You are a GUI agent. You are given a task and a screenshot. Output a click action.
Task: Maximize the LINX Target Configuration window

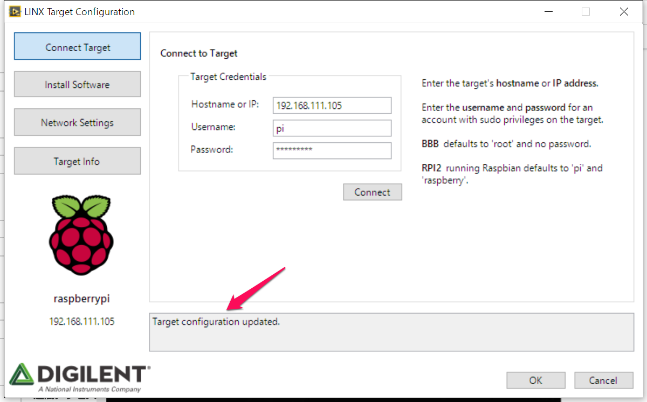pos(586,11)
